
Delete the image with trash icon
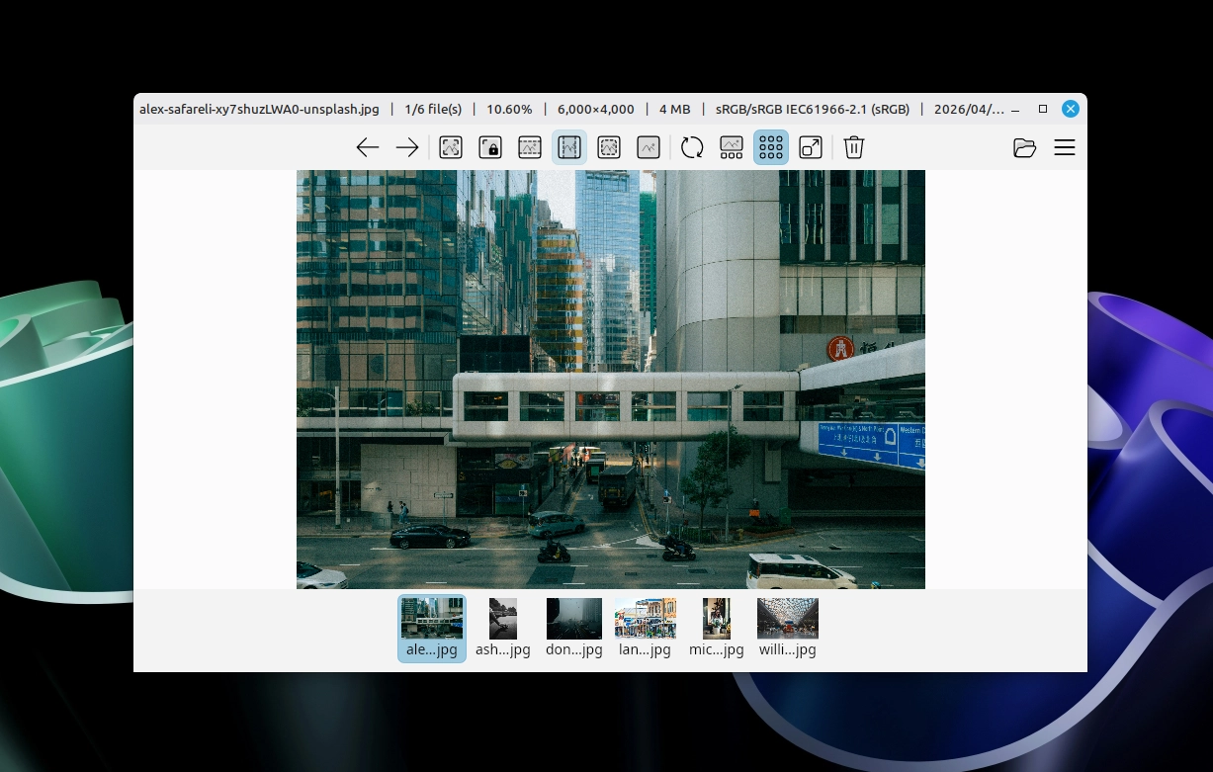click(x=854, y=148)
